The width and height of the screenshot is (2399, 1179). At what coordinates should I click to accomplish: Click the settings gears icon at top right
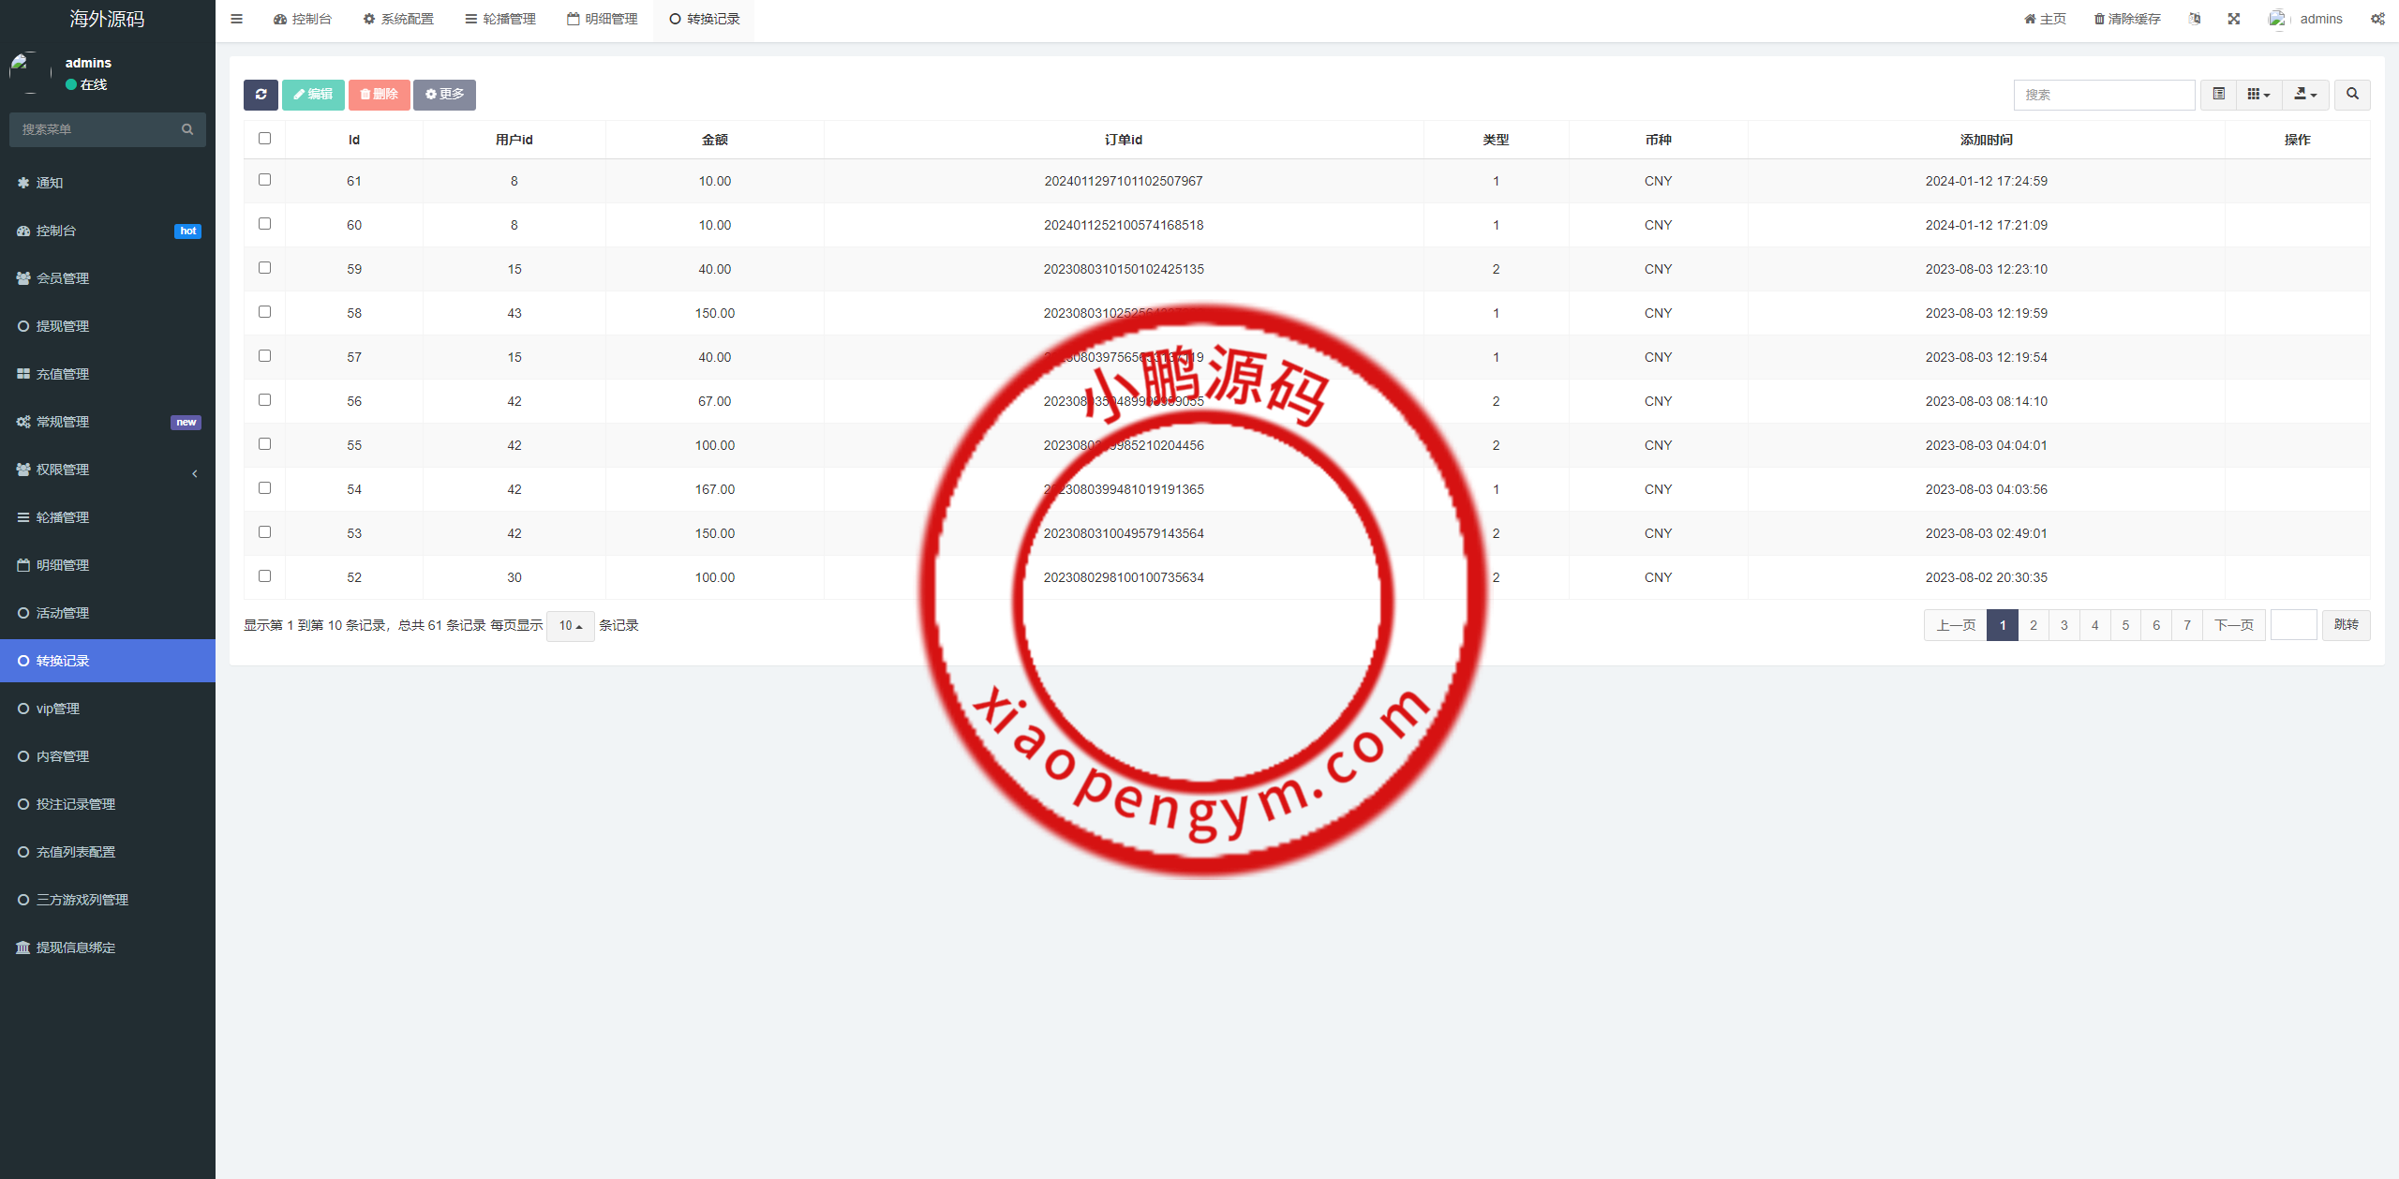(2377, 19)
